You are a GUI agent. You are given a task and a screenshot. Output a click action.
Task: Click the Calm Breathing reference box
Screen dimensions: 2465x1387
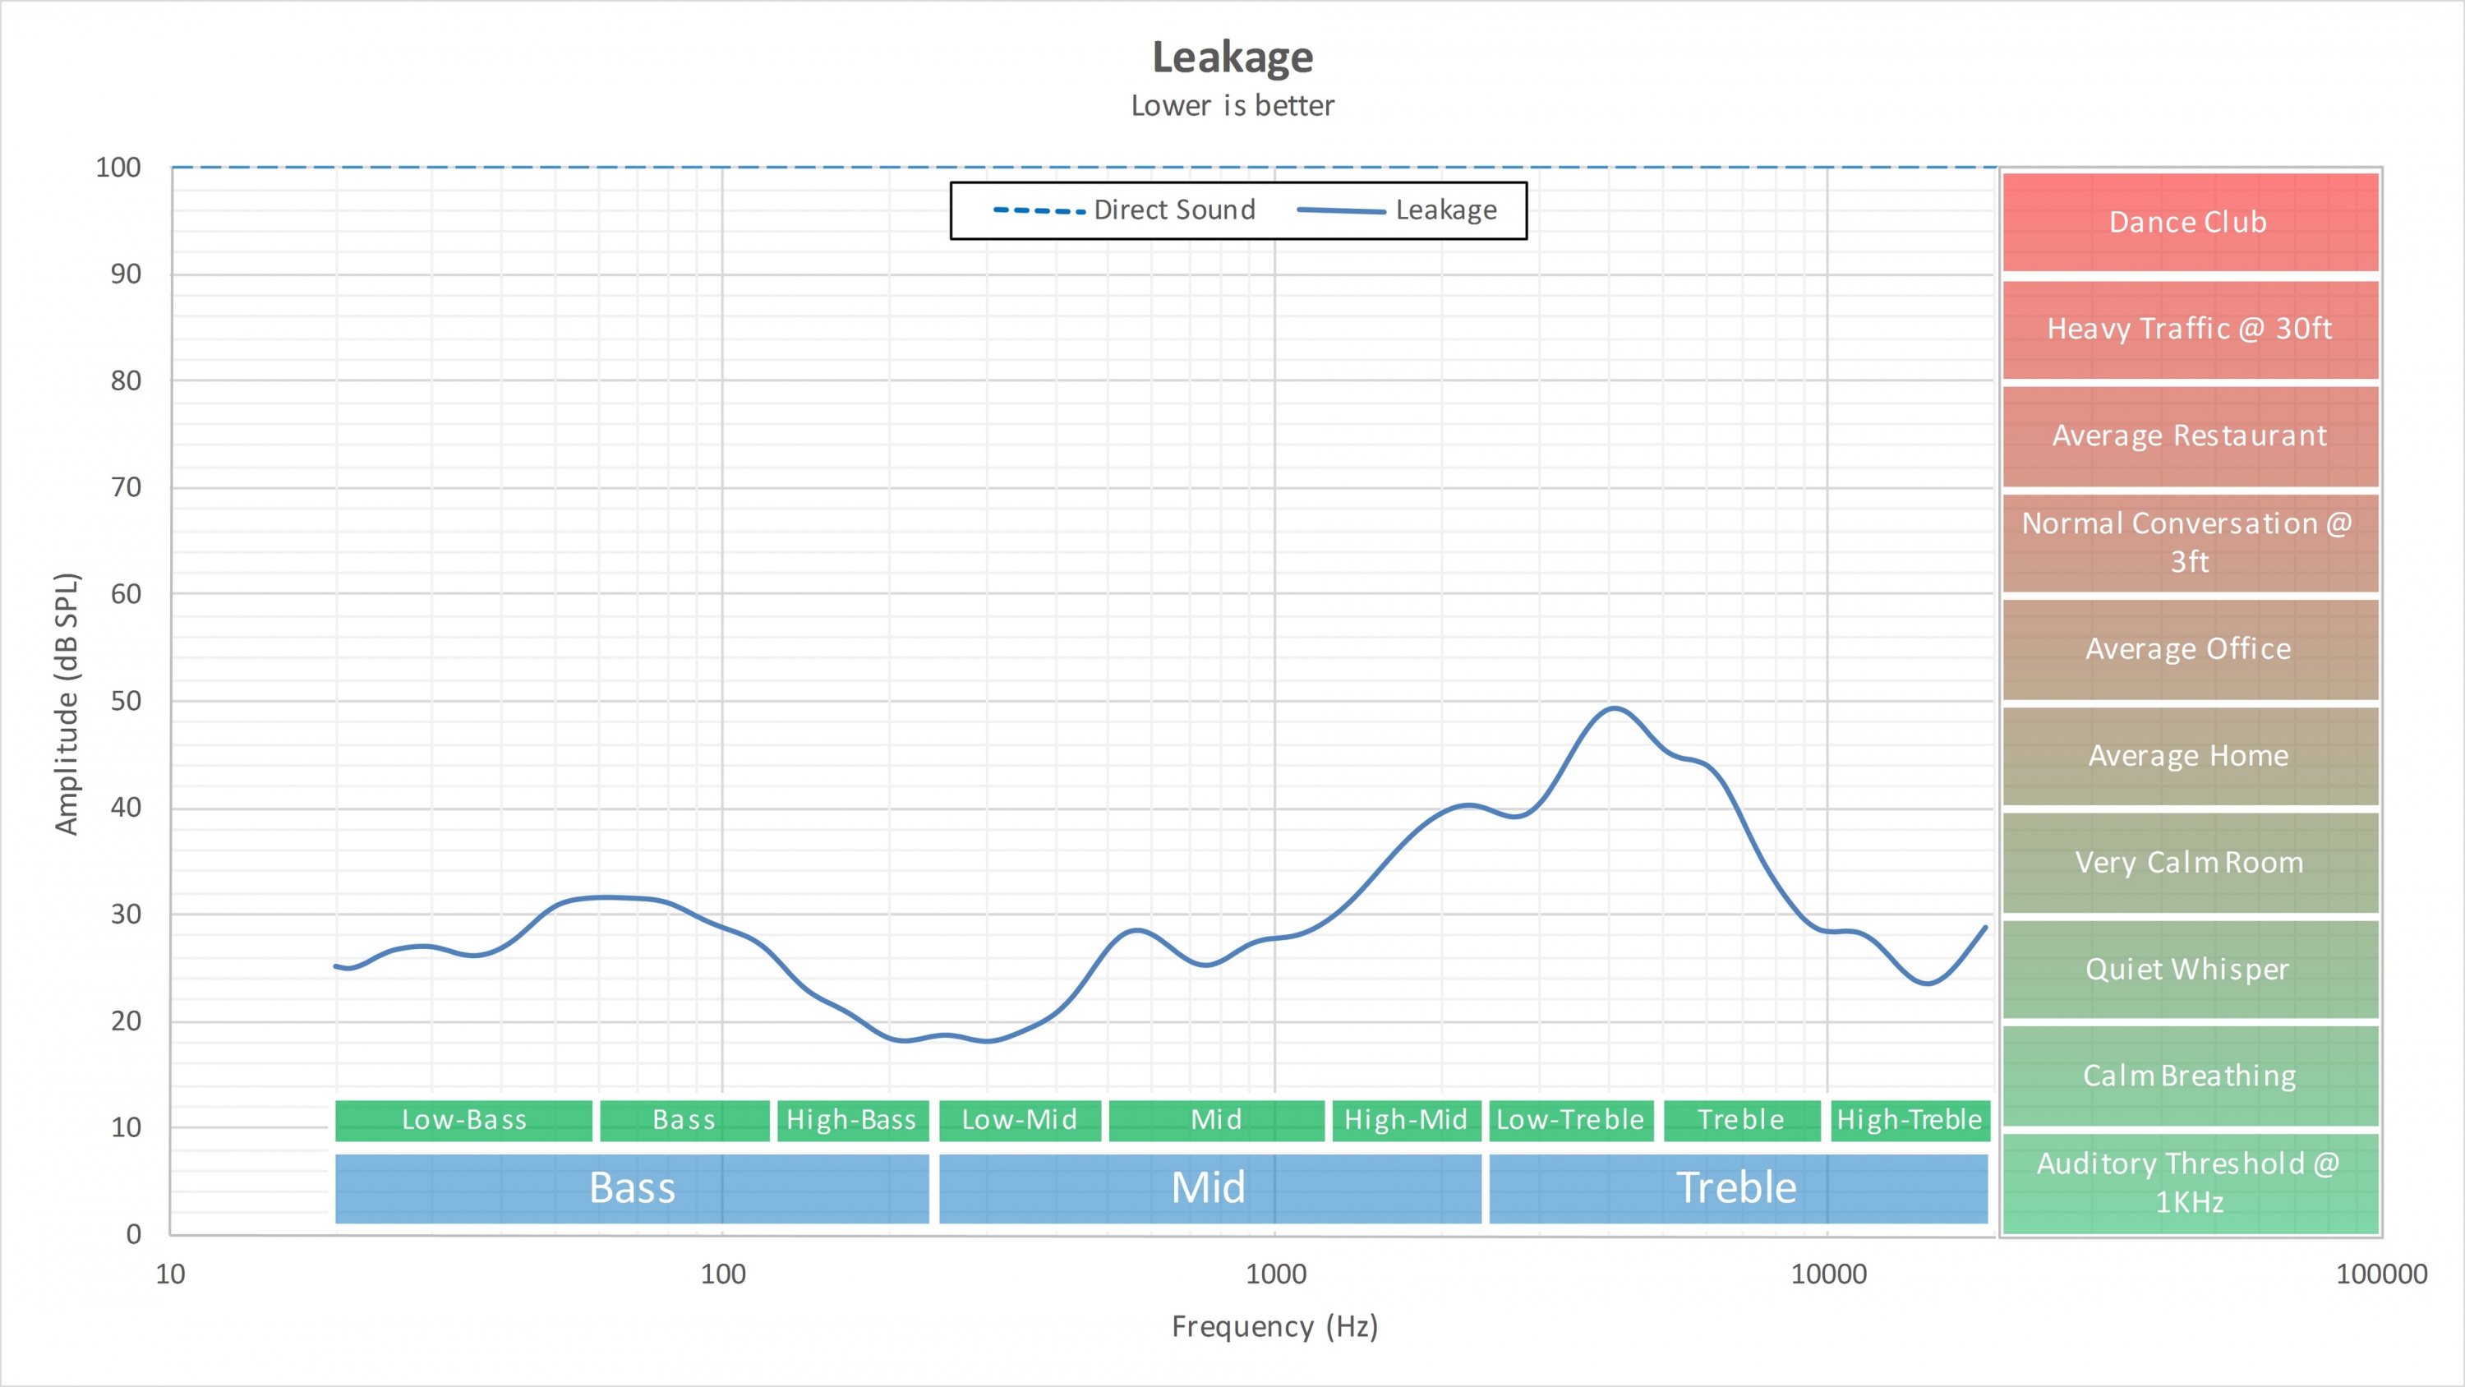tap(2190, 1076)
